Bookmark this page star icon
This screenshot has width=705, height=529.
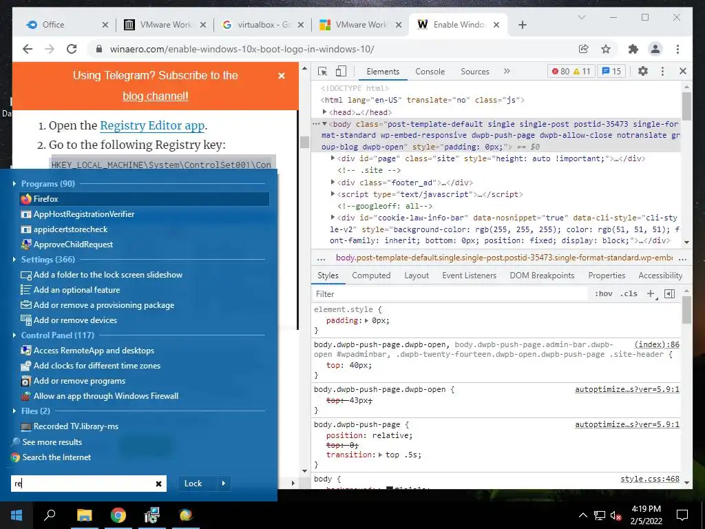pos(606,49)
